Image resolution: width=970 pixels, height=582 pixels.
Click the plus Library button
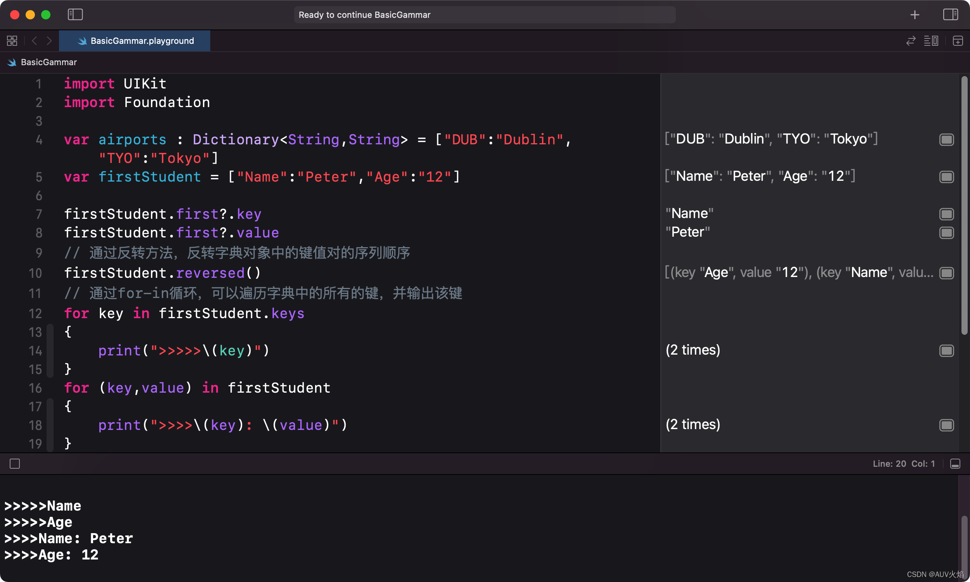point(915,14)
